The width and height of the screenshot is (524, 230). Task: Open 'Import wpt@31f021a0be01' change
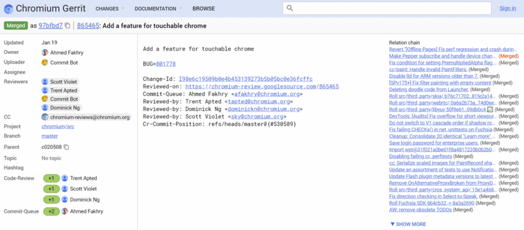443,150
